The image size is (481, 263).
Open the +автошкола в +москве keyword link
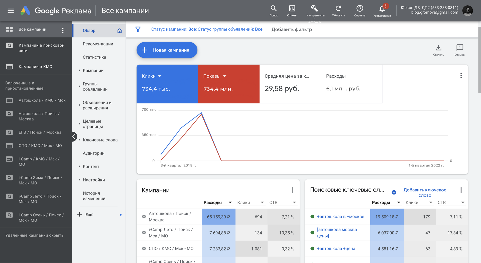click(340, 216)
